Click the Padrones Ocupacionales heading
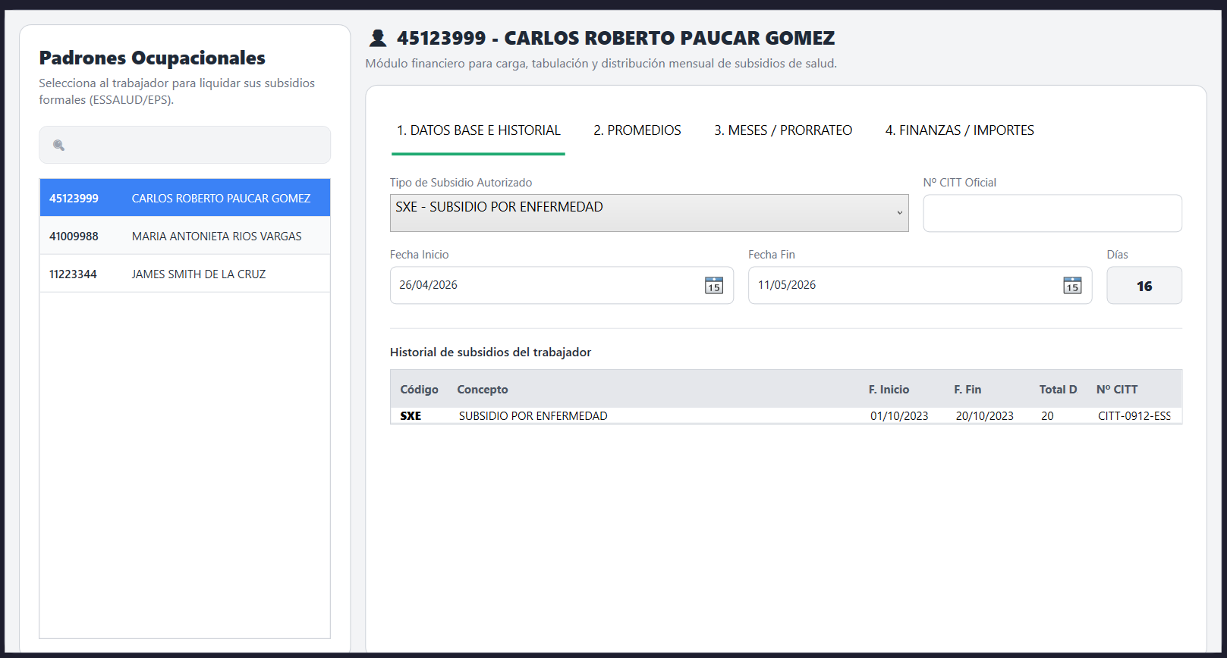The height and width of the screenshot is (658, 1227). pyautogui.click(x=152, y=58)
